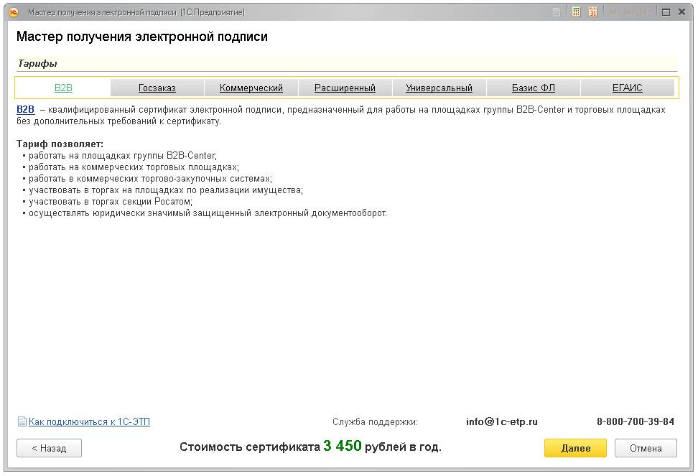The width and height of the screenshot is (698, 476).
Task: Click the phone number 8-800-700-39-84
Action: coord(636,421)
